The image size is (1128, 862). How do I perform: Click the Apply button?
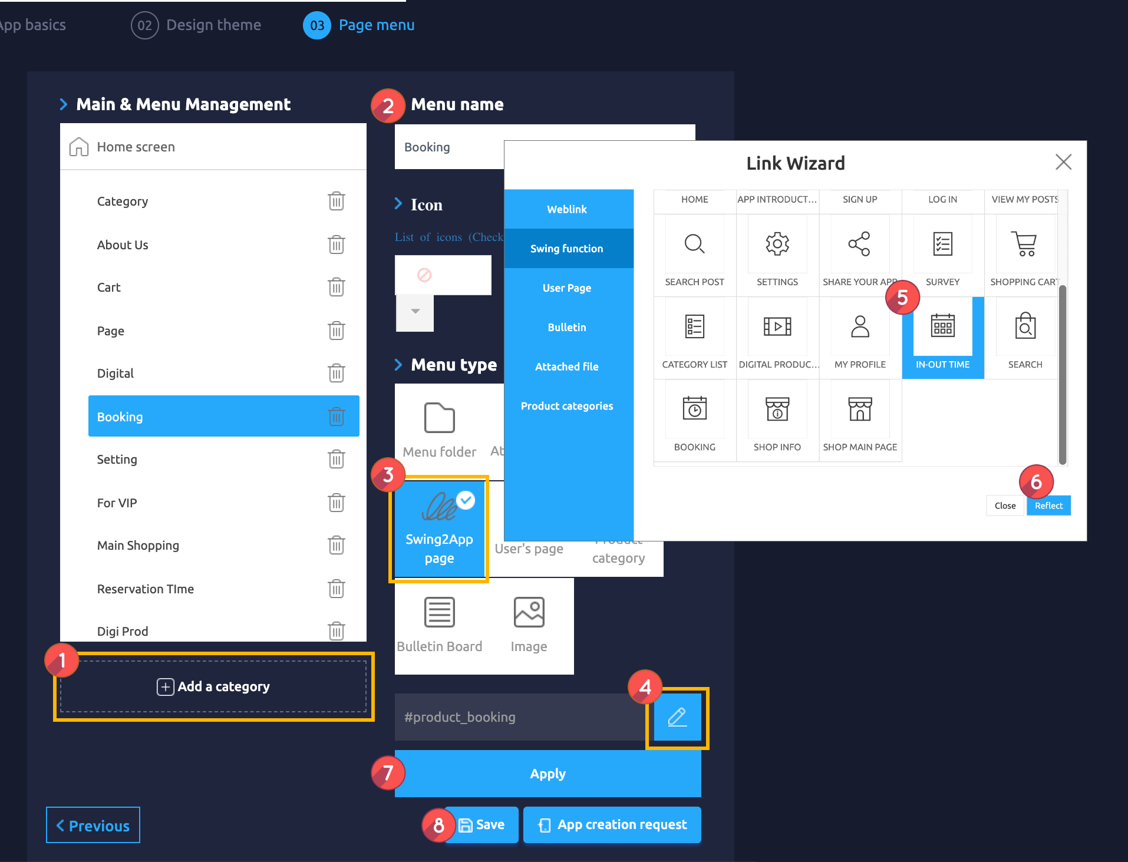coord(547,774)
